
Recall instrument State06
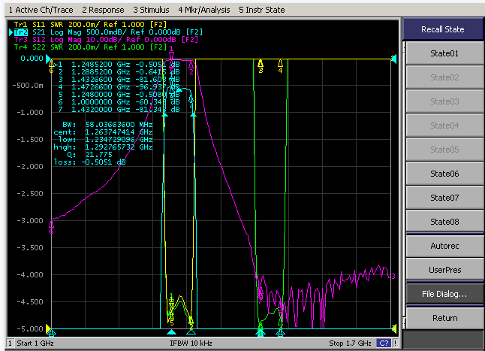444,174
